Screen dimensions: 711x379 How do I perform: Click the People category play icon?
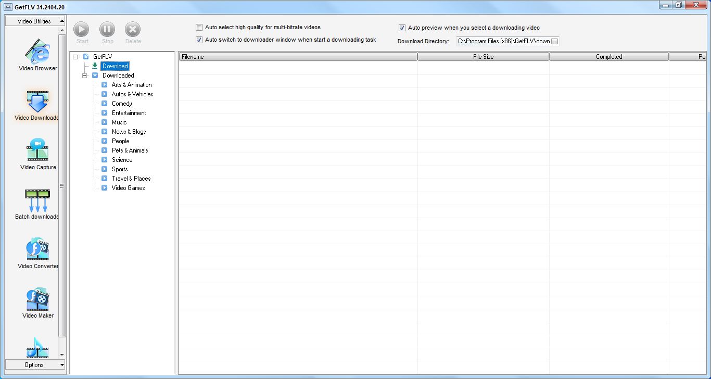[104, 141]
